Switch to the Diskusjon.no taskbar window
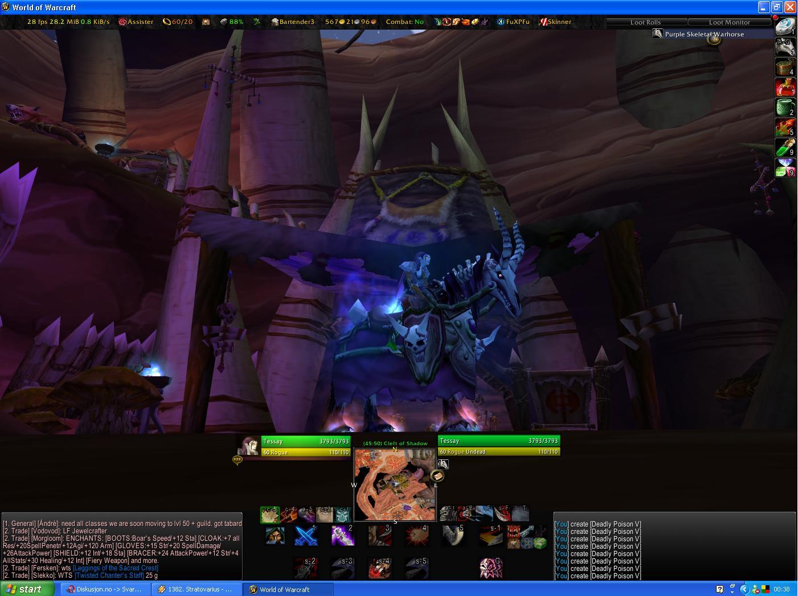This screenshot has width=798, height=596. tap(104, 589)
